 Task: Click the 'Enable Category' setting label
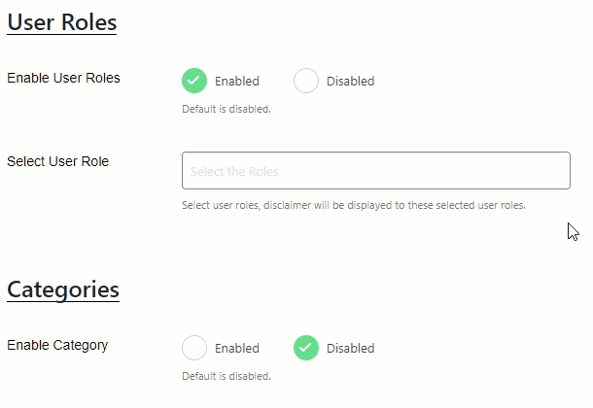(x=57, y=345)
